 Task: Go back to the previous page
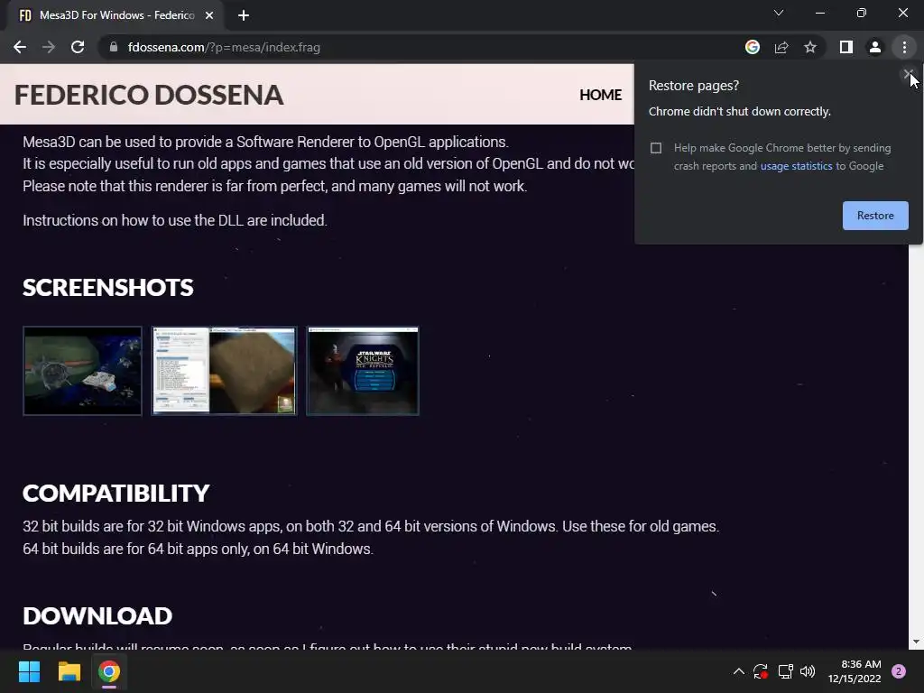coord(20,47)
